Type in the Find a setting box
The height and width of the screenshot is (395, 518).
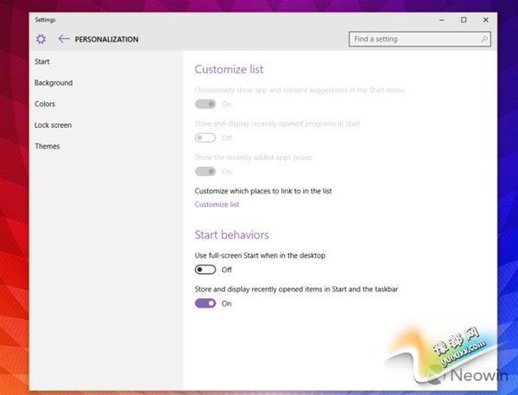point(413,39)
